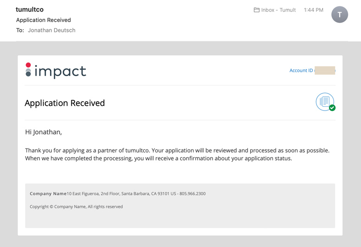
Task: Click the Application Received subject line in header
Action: [44, 20]
